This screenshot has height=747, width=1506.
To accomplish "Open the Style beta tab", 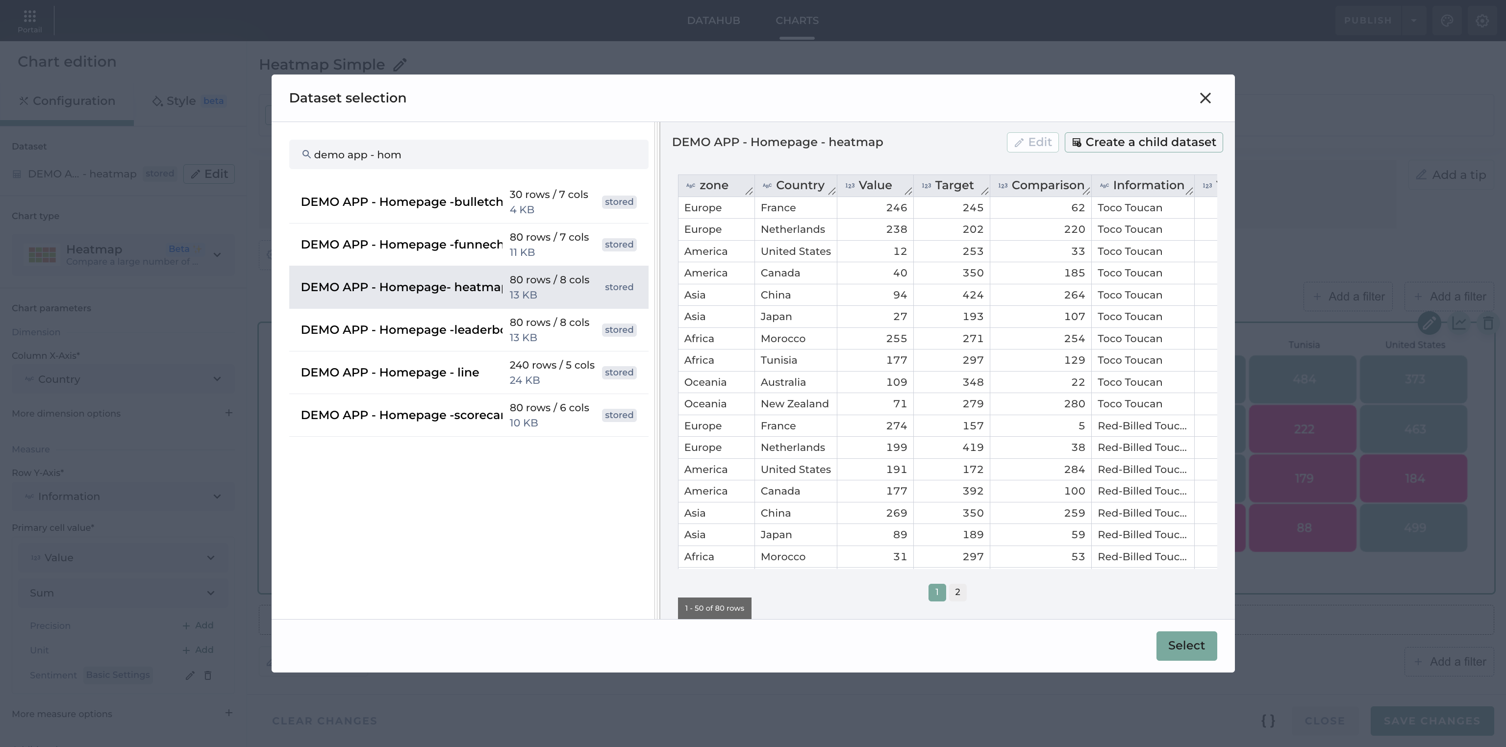I will point(188,101).
